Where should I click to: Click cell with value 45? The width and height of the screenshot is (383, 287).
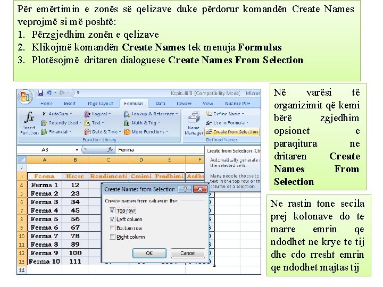click(x=75, y=210)
